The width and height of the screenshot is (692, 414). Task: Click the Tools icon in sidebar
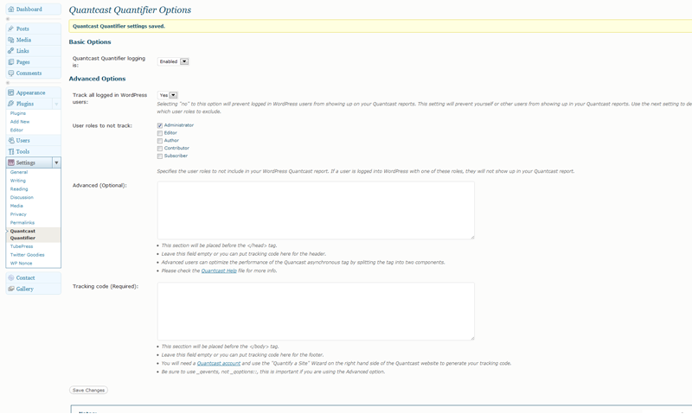tap(11, 151)
